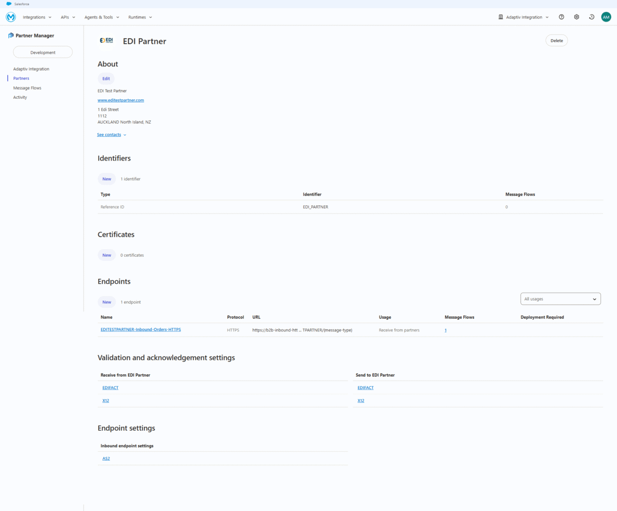Image resolution: width=617 pixels, height=511 pixels.
Task: Open the AS2 inbound endpoint settings link
Action: pos(106,458)
